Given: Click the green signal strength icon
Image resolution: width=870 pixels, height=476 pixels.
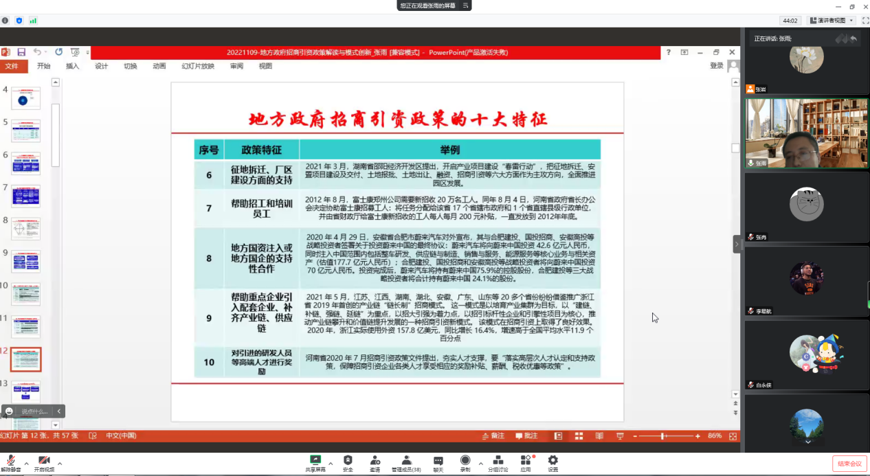Looking at the screenshot, I should tap(33, 21).
